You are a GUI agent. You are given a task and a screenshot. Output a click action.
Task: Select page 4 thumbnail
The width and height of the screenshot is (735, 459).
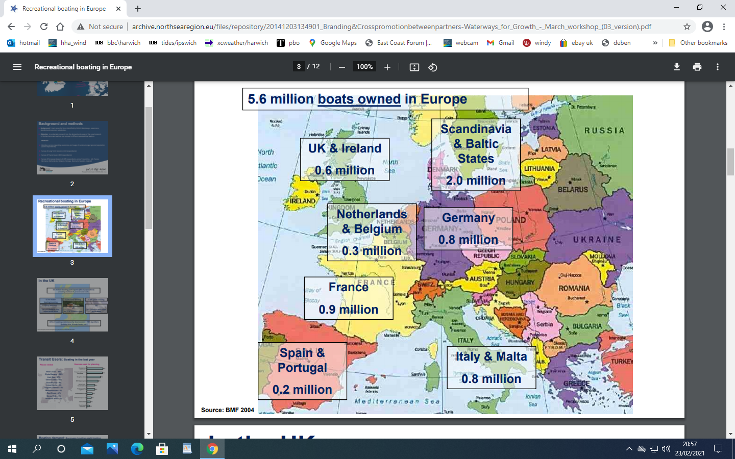72,304
